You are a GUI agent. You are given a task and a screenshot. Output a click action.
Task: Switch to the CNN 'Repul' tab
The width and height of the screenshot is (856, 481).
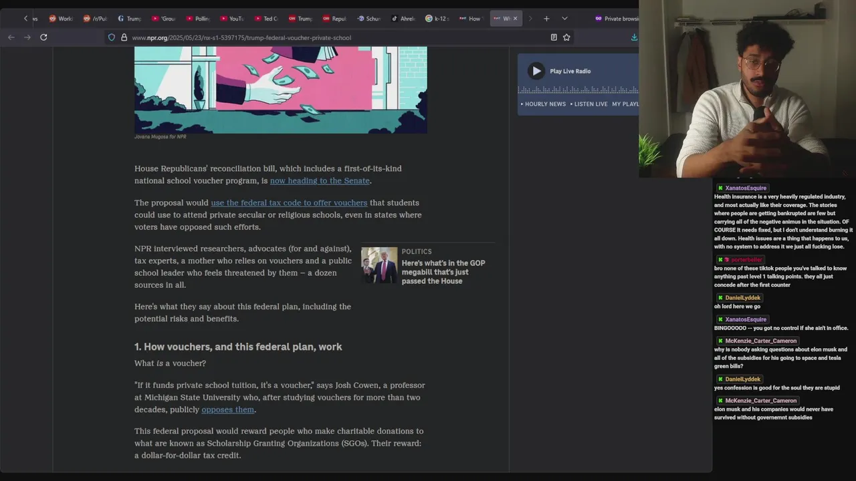click(x=334, y=19)
